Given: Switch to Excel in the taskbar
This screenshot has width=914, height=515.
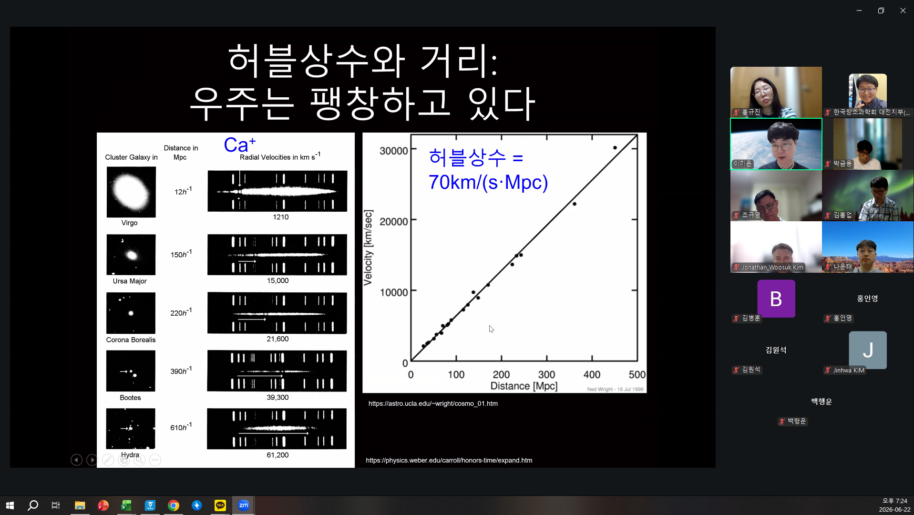Looking at the screenshot, I should (126, 505).
